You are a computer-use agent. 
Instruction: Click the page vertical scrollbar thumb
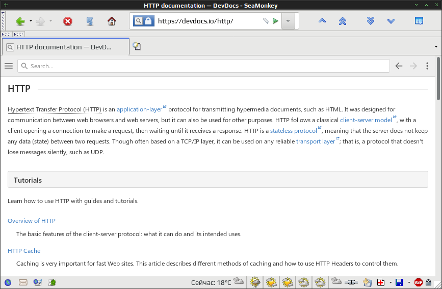pyautogui.click(x=438, y=79)
